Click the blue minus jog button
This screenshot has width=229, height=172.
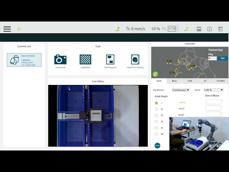157,145
